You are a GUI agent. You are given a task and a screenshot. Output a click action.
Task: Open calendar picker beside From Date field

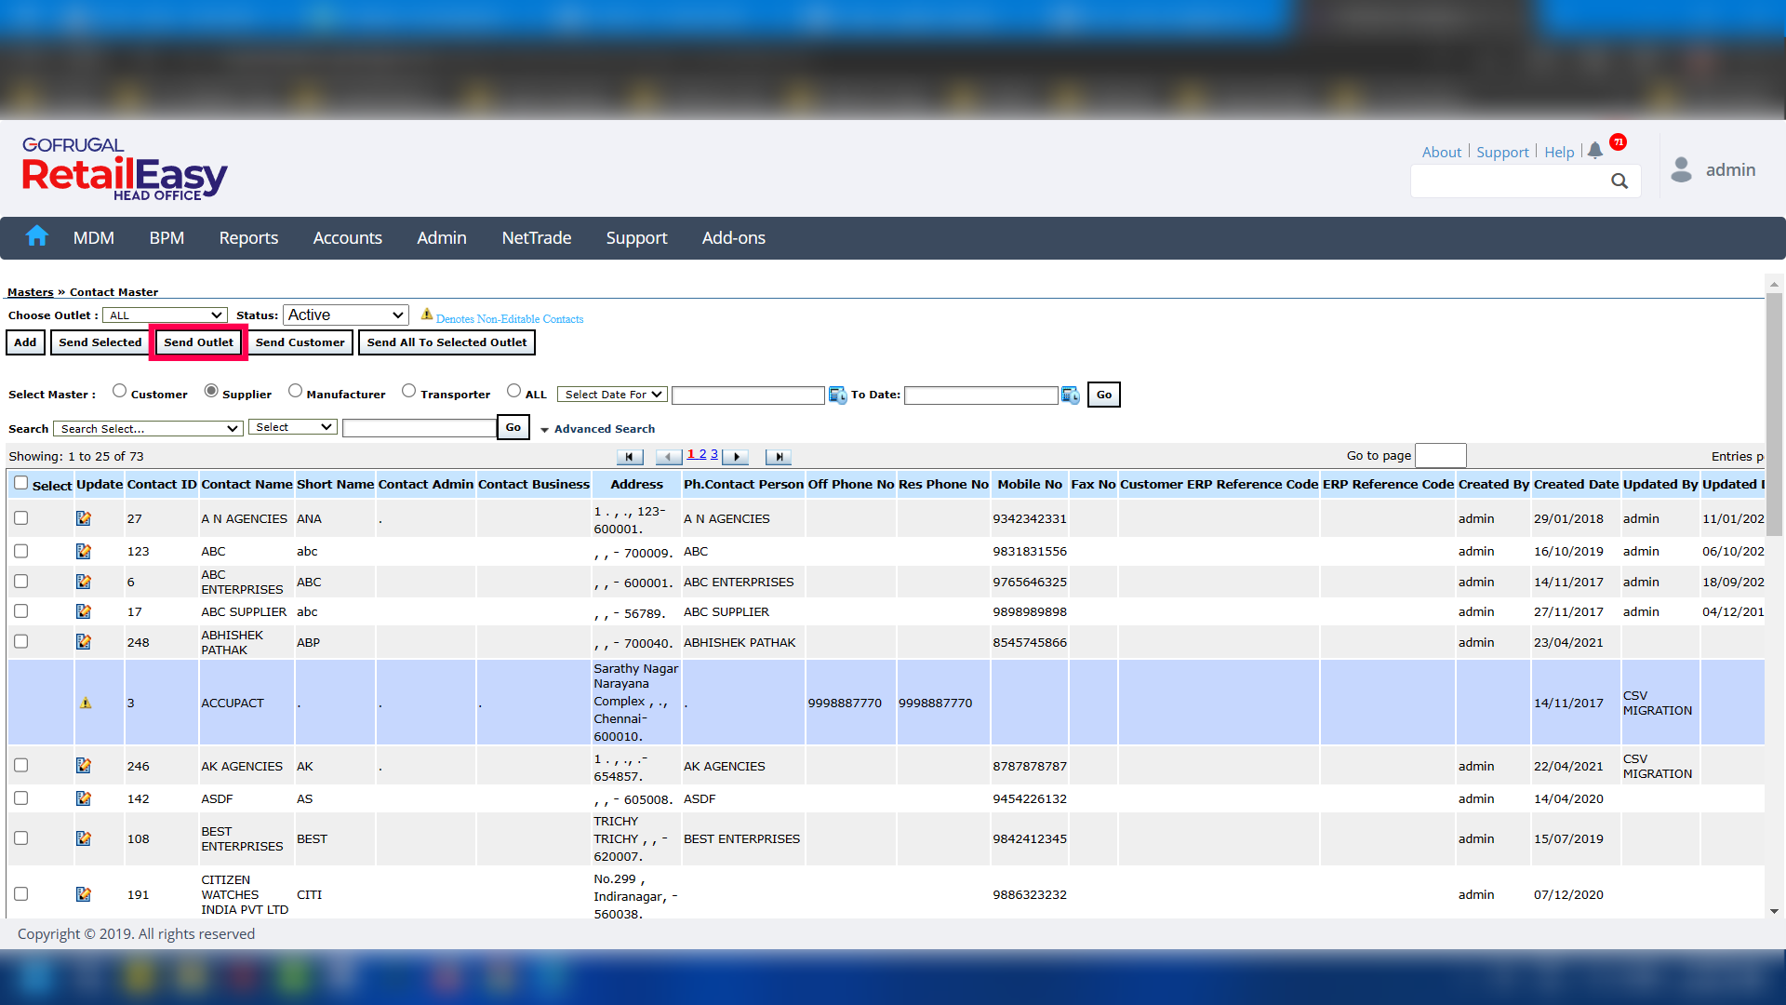(837, 395)
